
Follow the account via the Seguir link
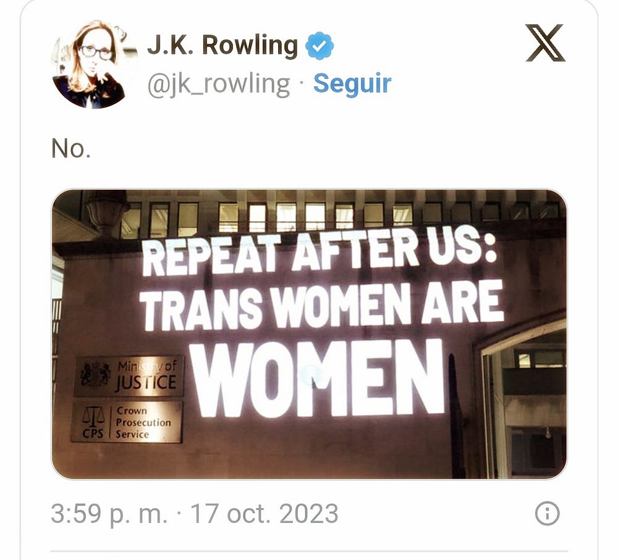(352, 83)
